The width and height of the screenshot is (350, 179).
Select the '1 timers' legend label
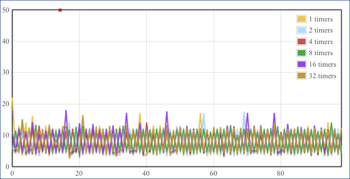coord(321,19)
